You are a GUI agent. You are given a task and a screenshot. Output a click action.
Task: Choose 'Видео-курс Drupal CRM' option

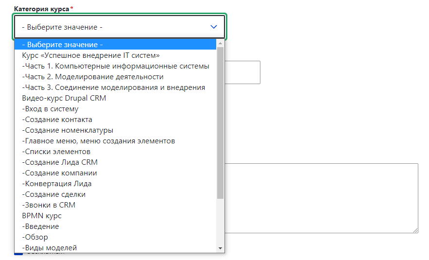(115, 98)
